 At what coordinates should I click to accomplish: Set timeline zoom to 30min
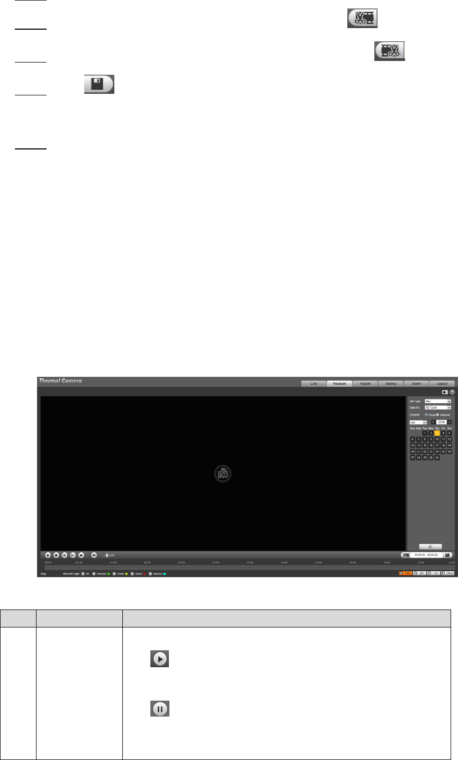pos(447,573)
